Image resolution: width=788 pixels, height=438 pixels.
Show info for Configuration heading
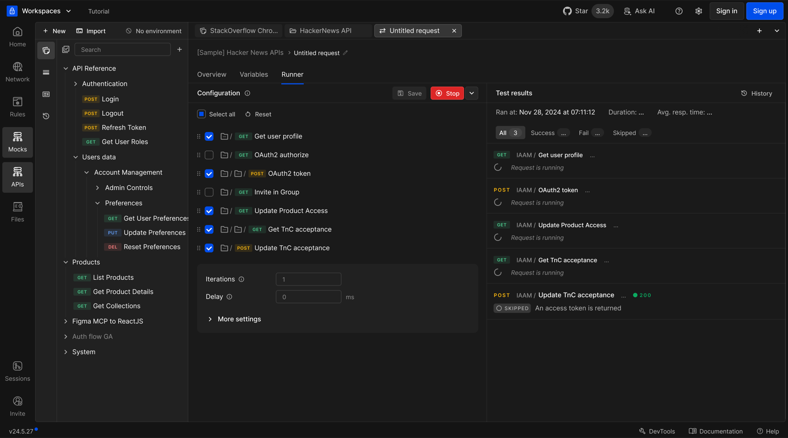pyautogui.click(x=248, y=93)
